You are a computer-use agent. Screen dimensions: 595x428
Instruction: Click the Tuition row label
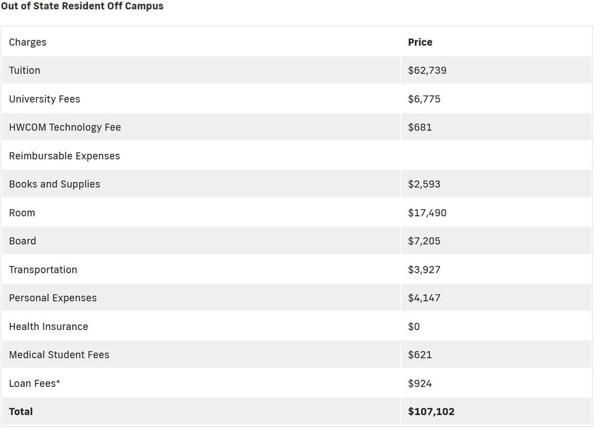coord(25,70)
